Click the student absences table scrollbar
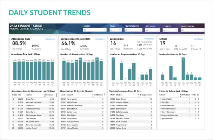This screenshot has height=140, width=213. 105,94
